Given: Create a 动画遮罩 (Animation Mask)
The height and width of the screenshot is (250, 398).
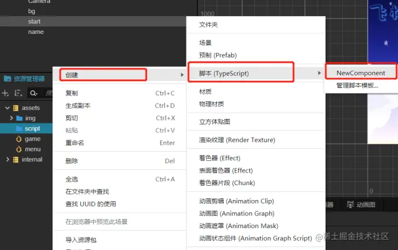Looking at the screenshot, I should (257, 226).
